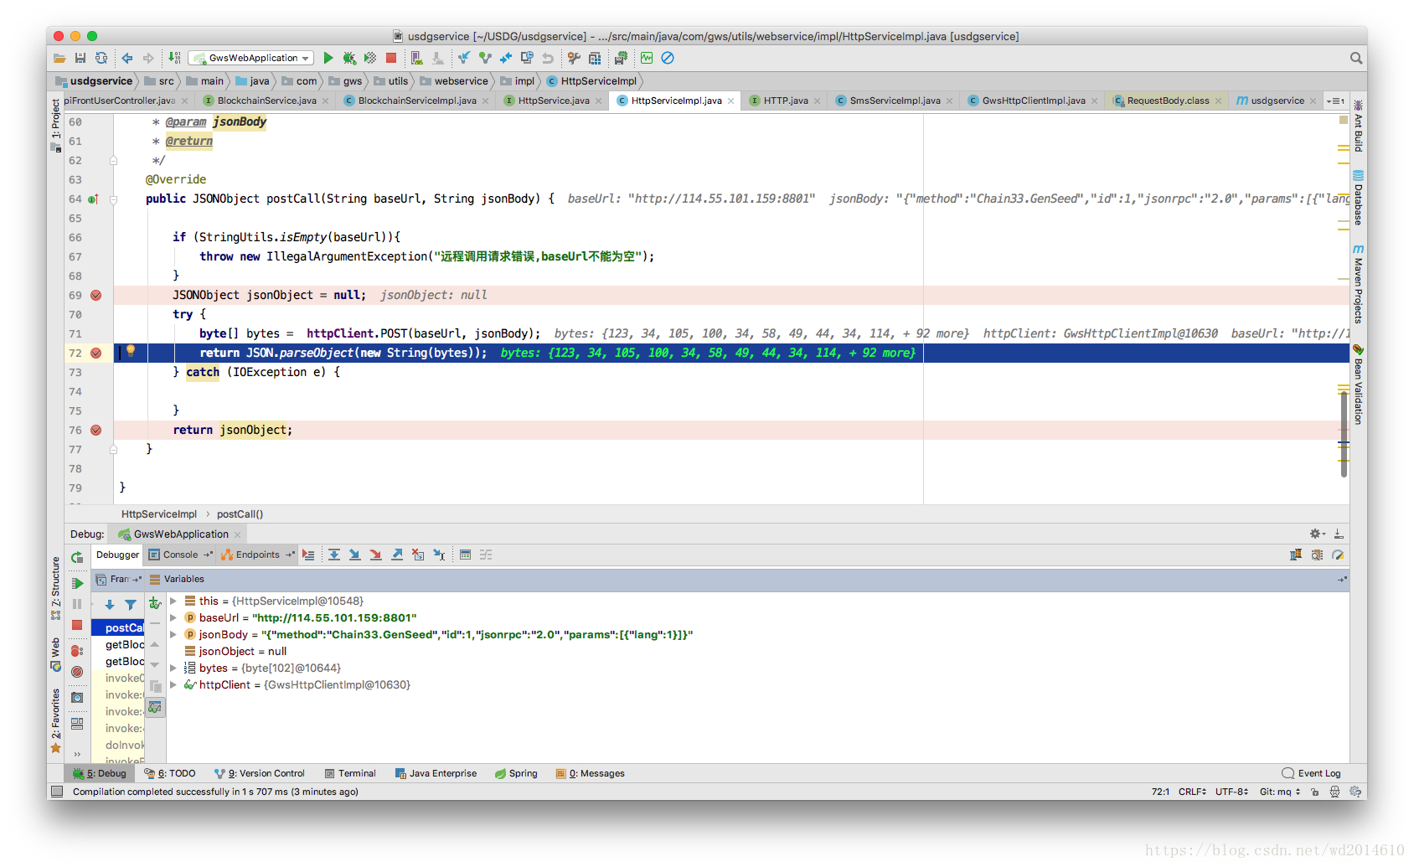
Task: Show history with the clock icon
Action: click(x=527, y=58)
